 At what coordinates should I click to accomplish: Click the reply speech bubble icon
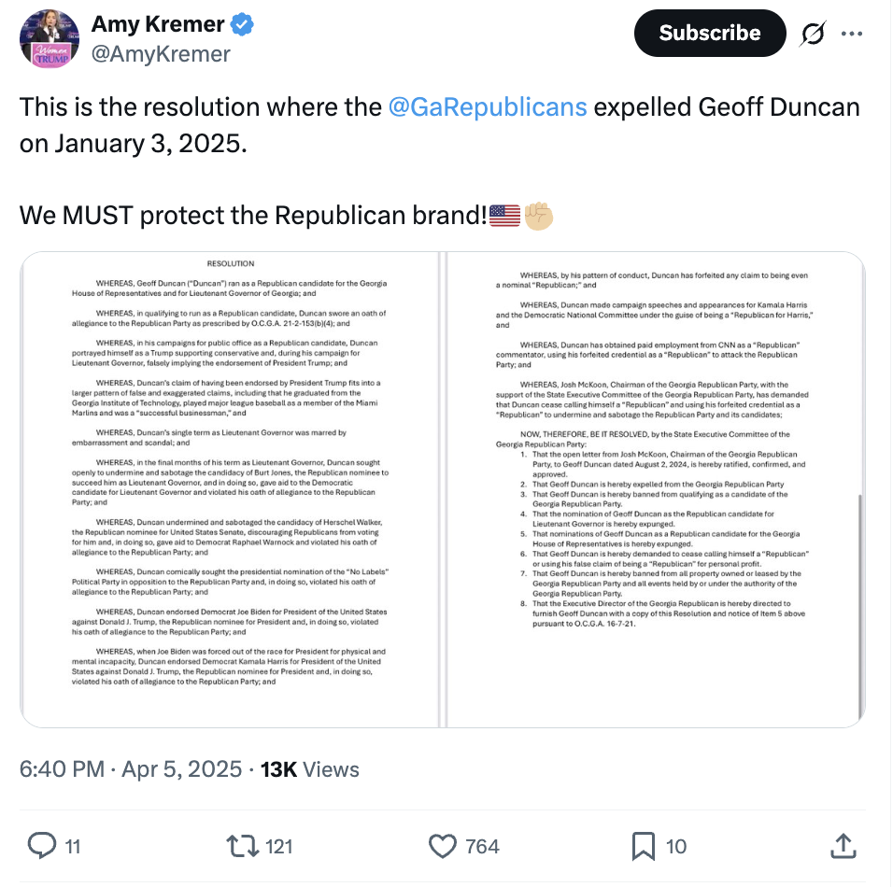(x=42, y=846)
